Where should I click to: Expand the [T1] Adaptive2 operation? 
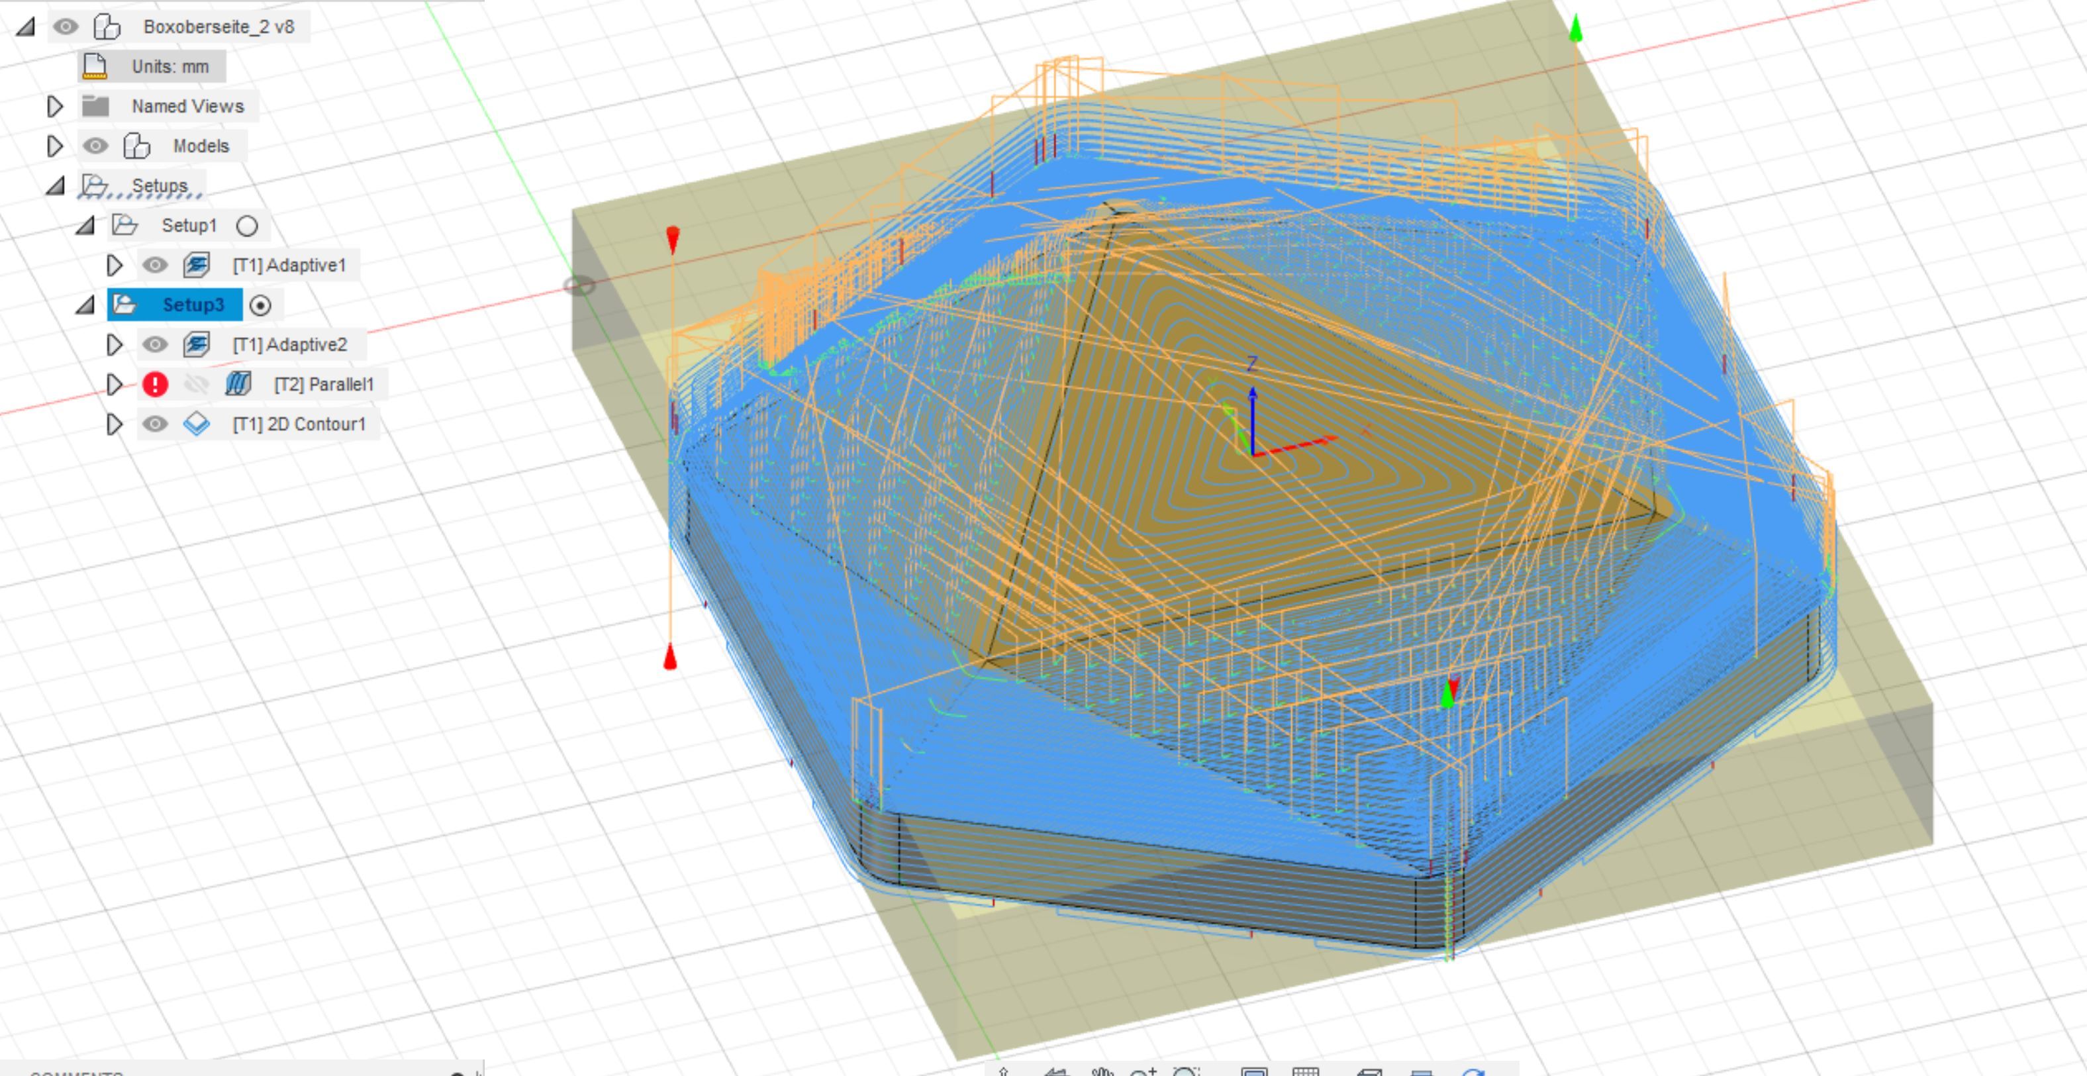pos(115,344)
